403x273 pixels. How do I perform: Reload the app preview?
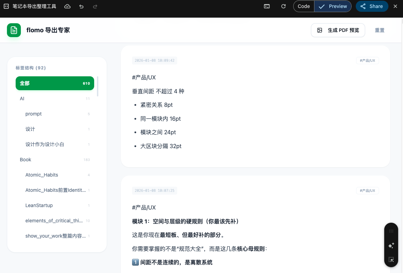(283, 6)
